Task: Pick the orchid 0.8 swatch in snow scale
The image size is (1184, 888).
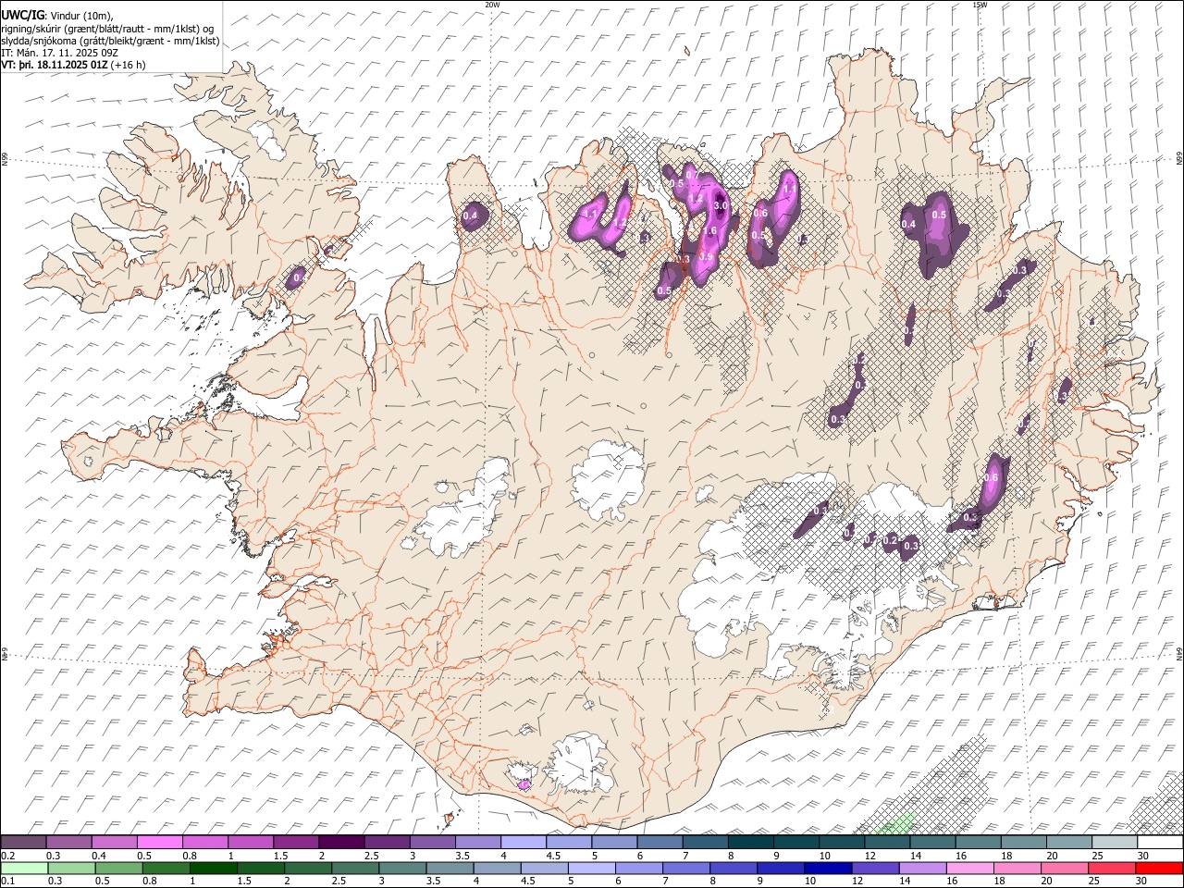Action: (x=205, y=843)
